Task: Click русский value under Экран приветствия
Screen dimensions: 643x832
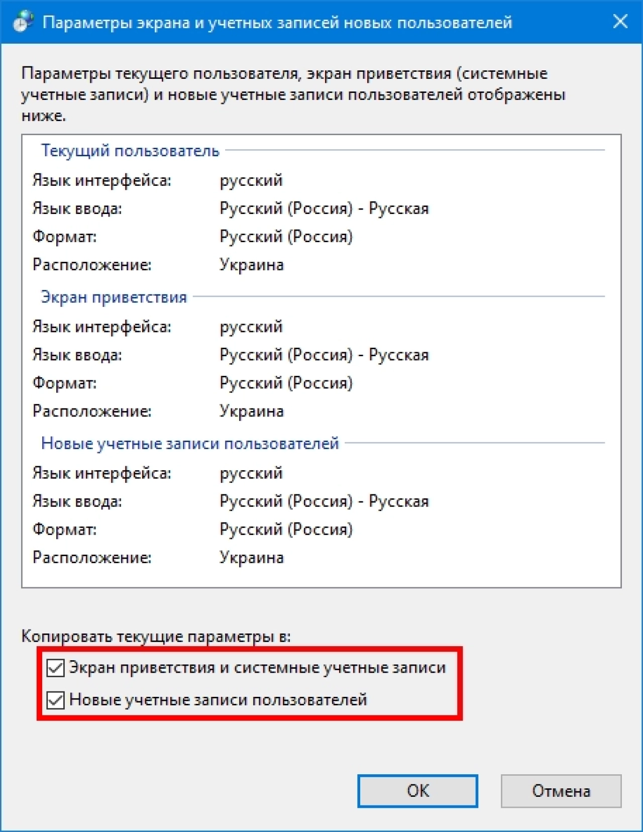Action: [251, 327]
